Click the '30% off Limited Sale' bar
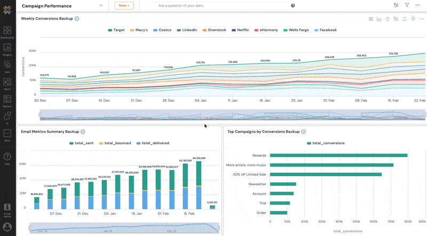 pos(326,175)
